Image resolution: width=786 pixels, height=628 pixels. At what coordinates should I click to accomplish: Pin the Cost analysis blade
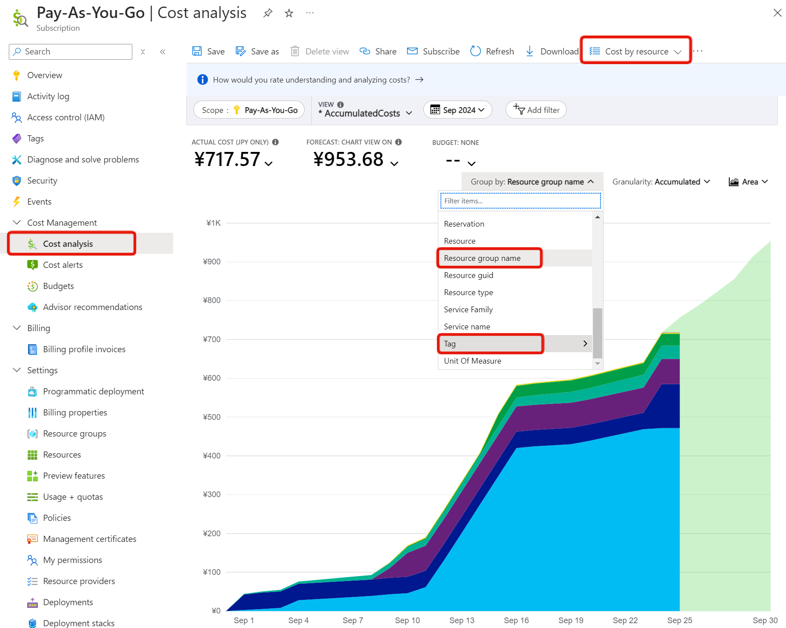point(268,13)
